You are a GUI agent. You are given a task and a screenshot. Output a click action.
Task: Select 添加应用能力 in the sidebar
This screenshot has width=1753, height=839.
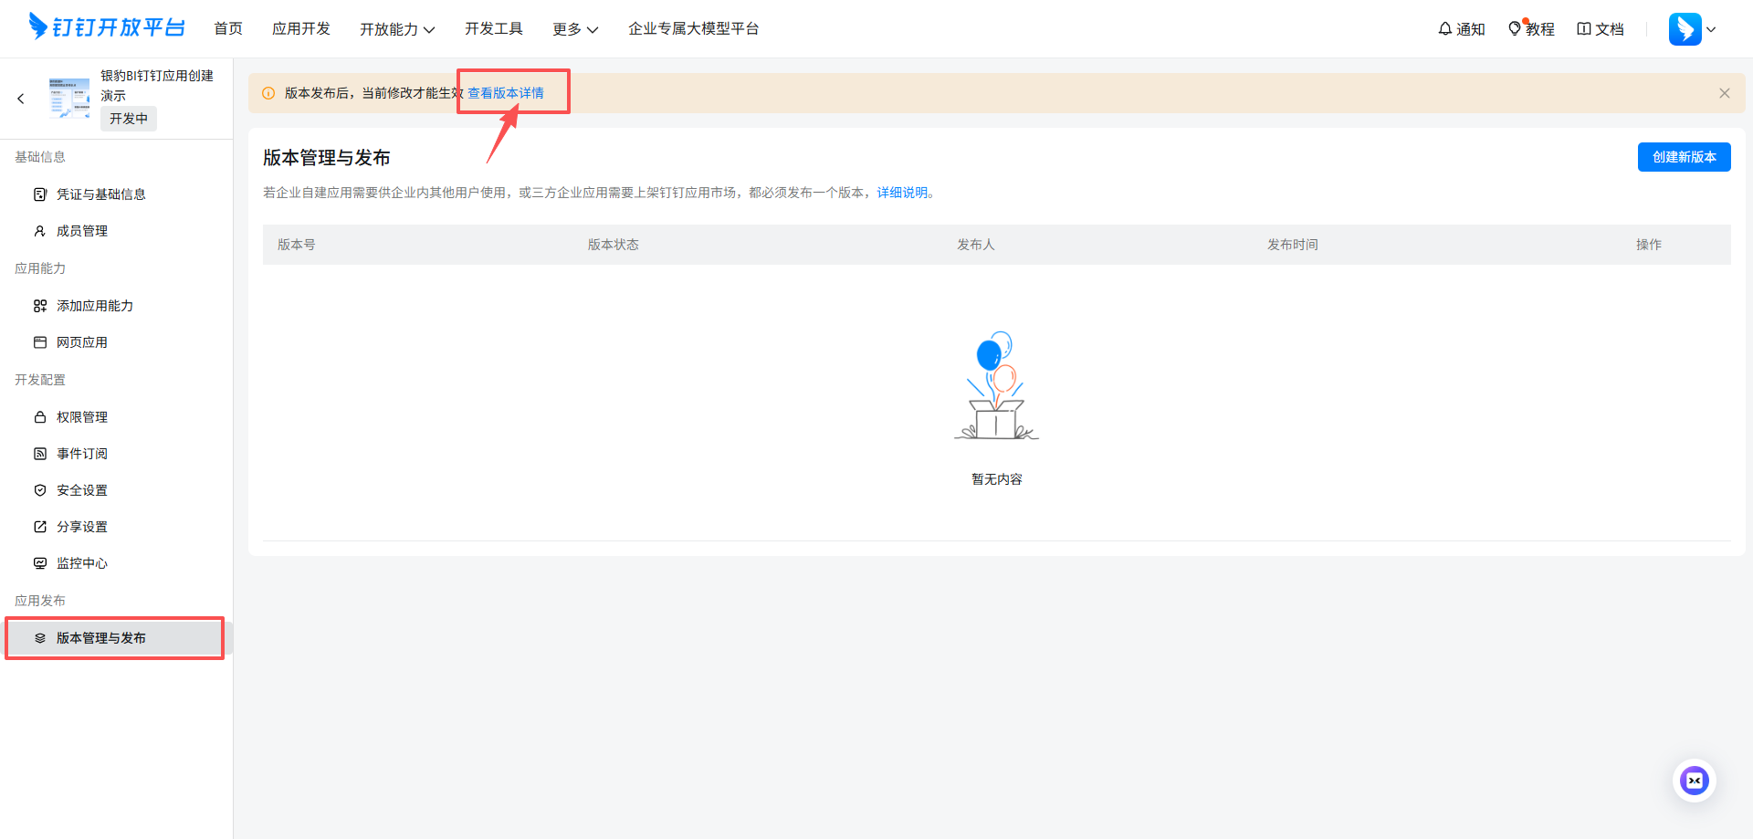coord(94,305)
